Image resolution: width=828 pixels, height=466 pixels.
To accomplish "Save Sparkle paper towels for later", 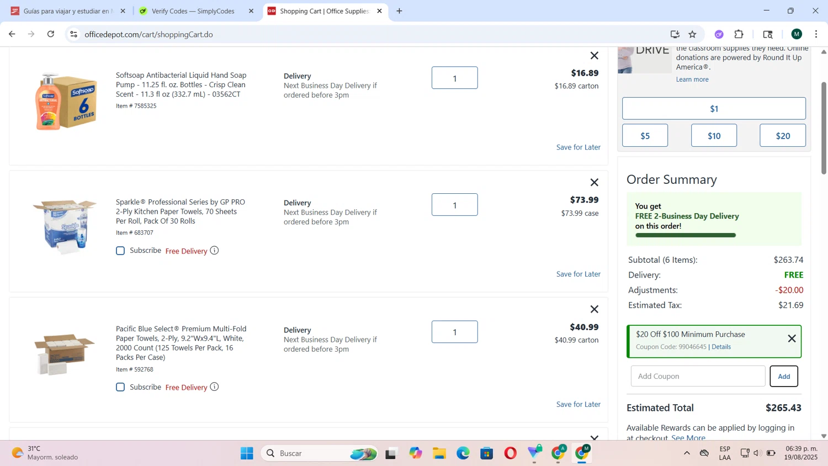I will click(578, 274).
